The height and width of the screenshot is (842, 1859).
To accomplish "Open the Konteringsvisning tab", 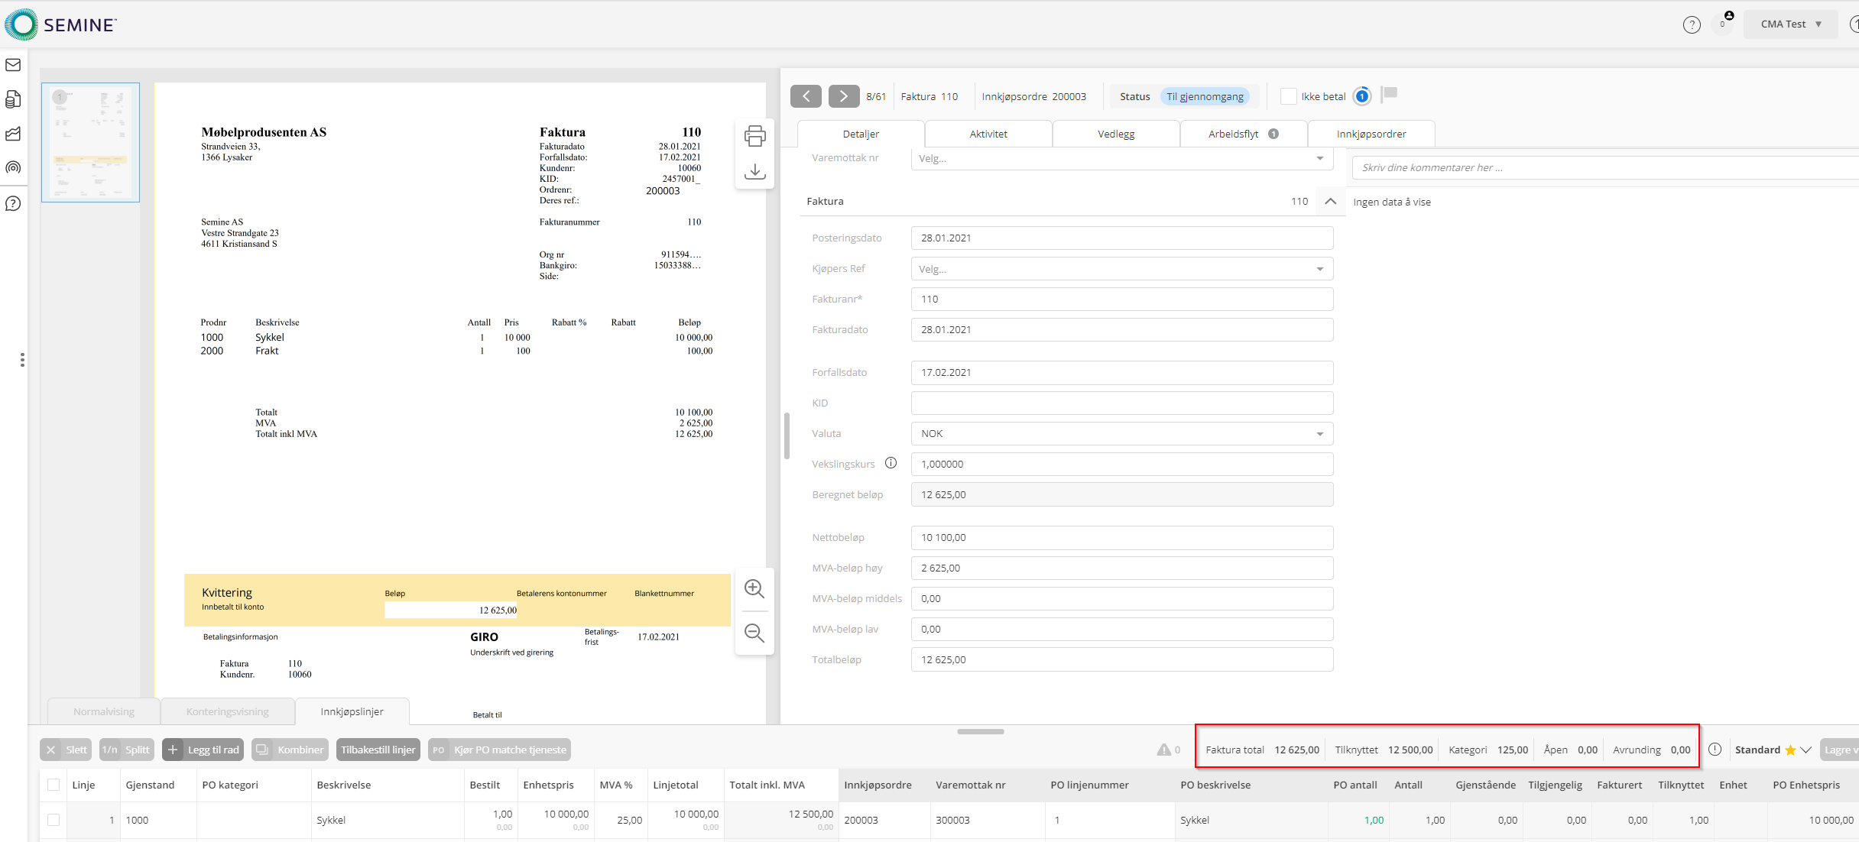I will click(x=227, y=711).
